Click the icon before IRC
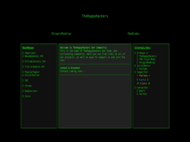 point(23,80)
